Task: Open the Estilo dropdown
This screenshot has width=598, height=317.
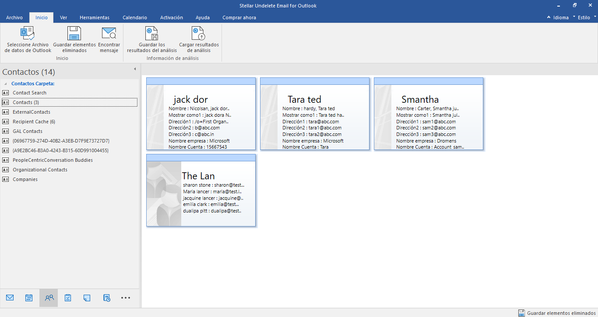Action: [585, 17]
